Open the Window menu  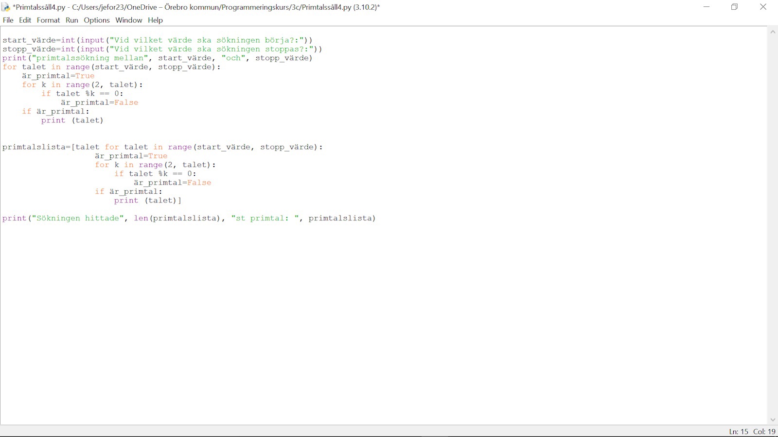129,20
